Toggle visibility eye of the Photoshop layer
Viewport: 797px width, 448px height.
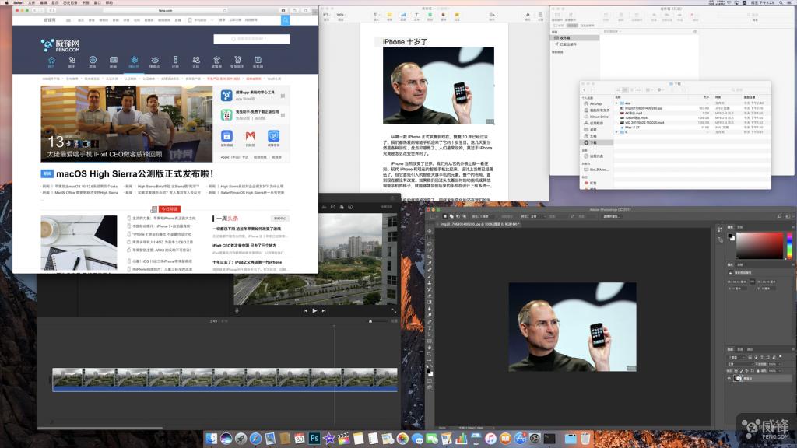pos(731,379)
